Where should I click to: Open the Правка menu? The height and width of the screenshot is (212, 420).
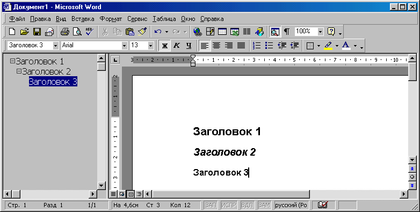point(40,19)
